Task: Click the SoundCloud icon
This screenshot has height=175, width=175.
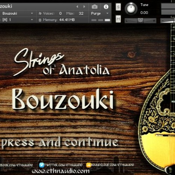Action: tap(89, 165)
